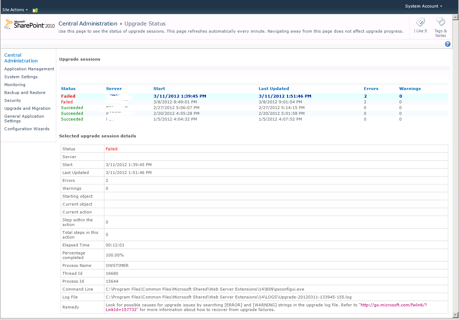This screenshot has width=459, height=320.
Task: Click Central Administration breadcrumb link
Action: (x=88, y=24)
